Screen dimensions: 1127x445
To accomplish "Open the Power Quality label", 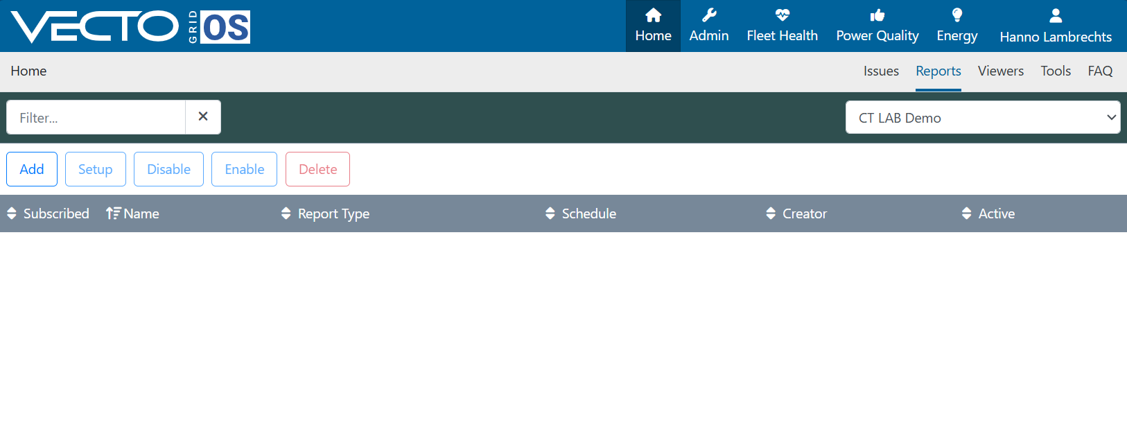I will 877,36.
